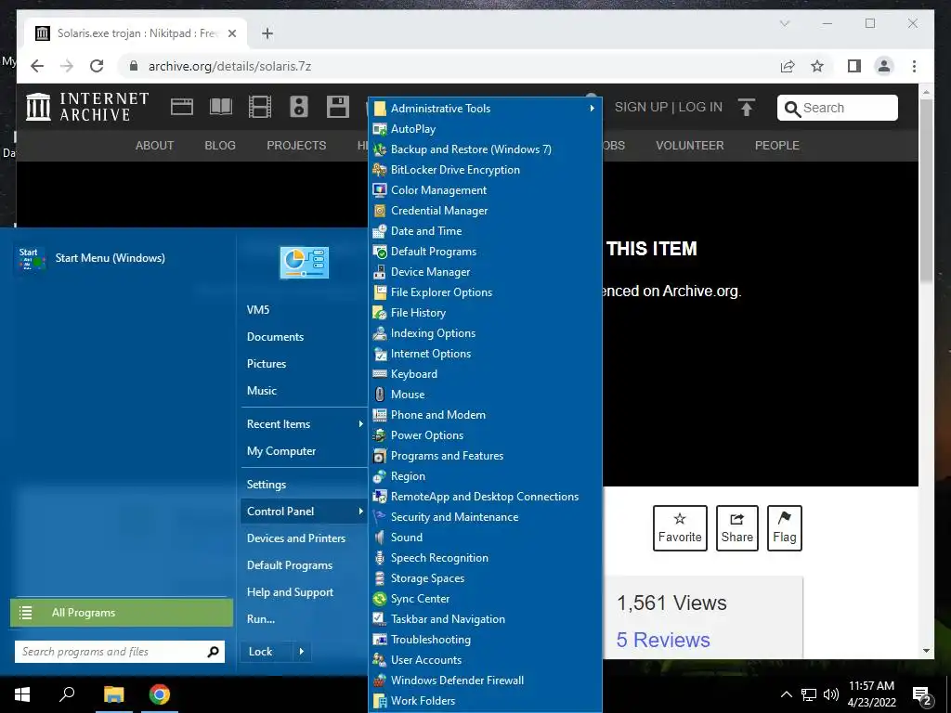Open Phone and Modem icon
This screenshot has width=951, height=713.
tap(380, 415)
